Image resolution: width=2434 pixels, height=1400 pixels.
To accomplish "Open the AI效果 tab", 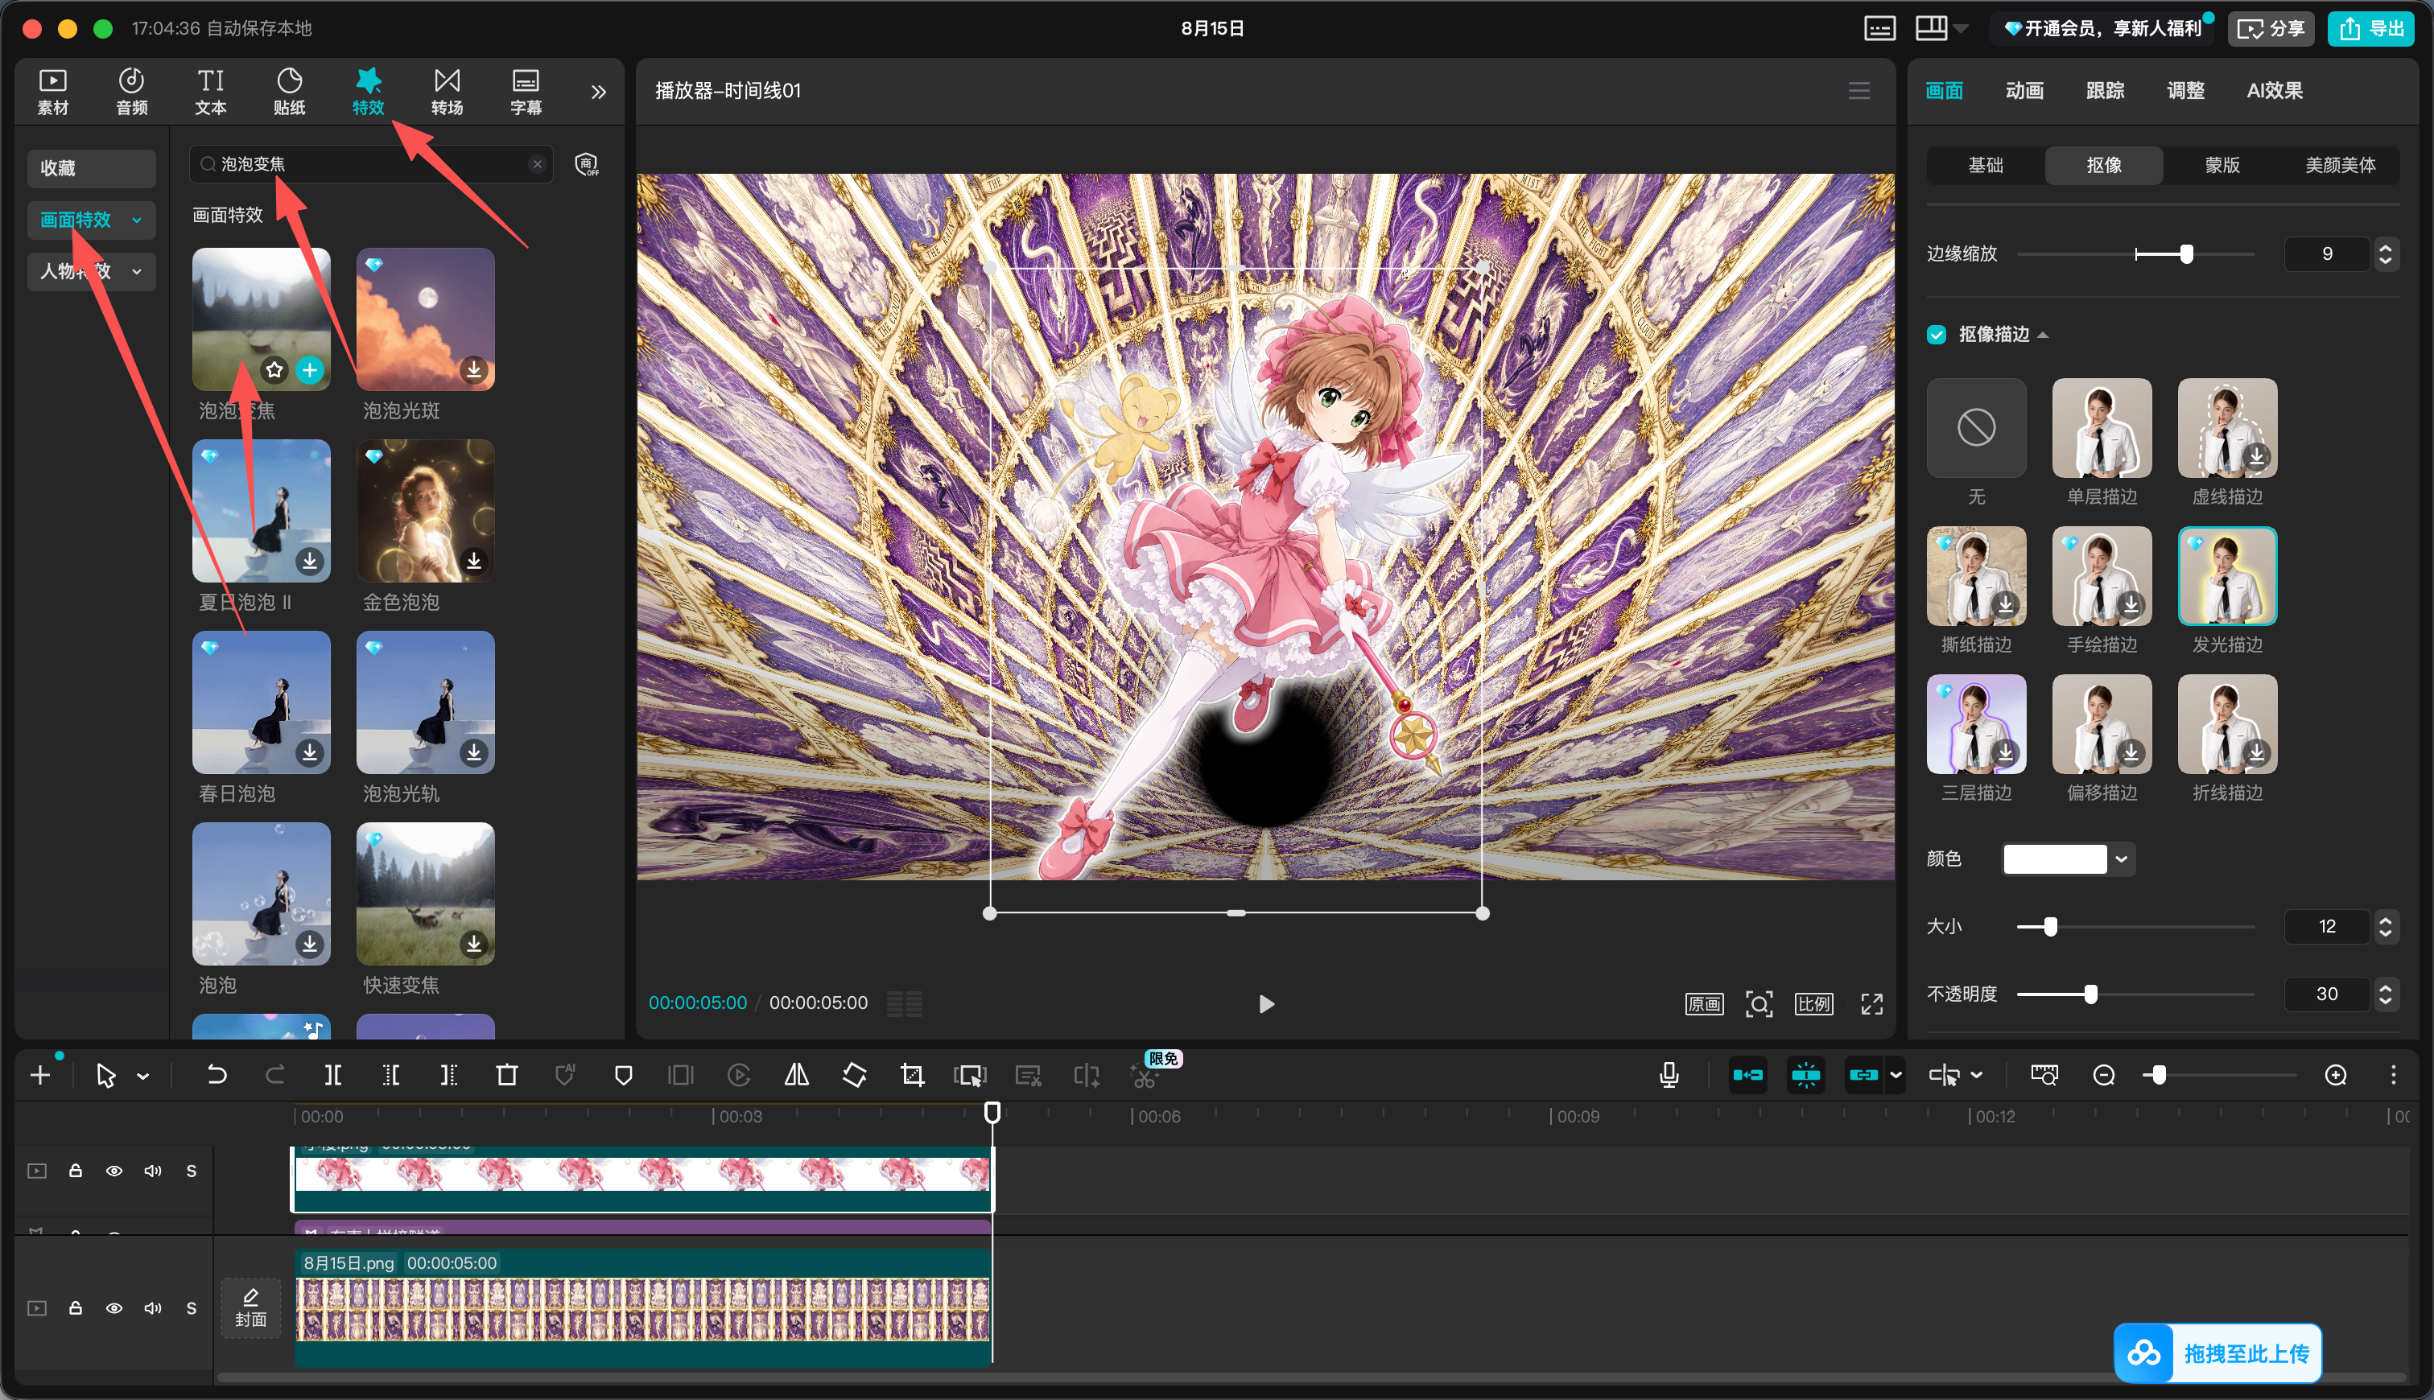I will coord(2275,90).
